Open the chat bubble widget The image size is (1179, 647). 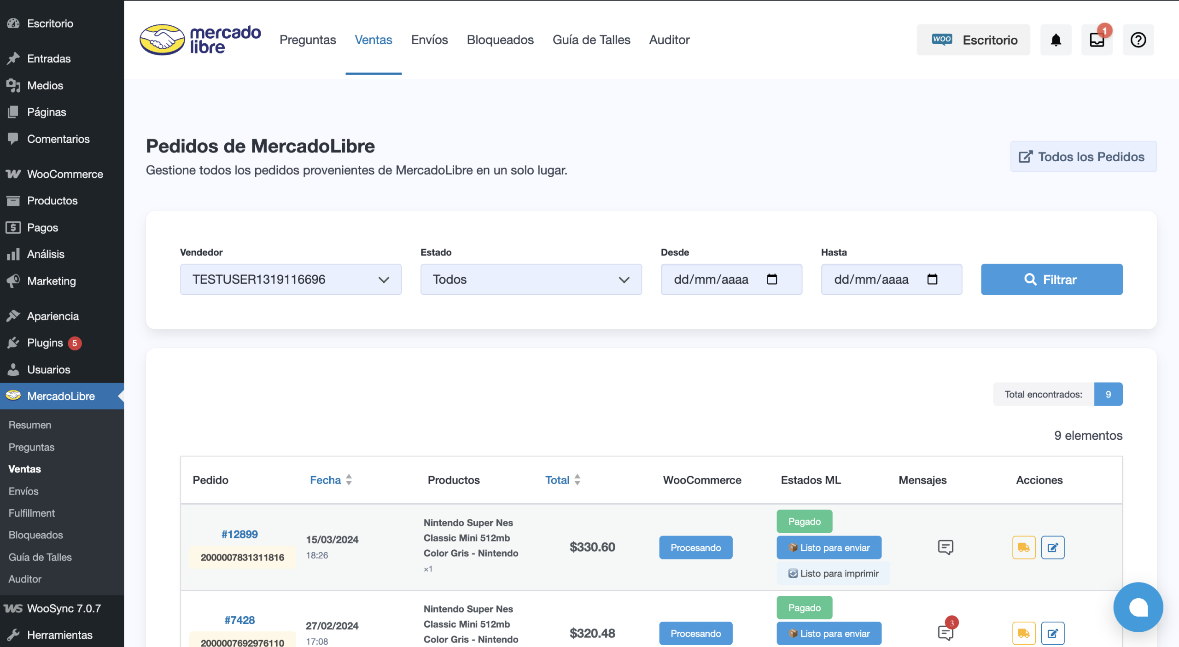tap(1138, 607)
